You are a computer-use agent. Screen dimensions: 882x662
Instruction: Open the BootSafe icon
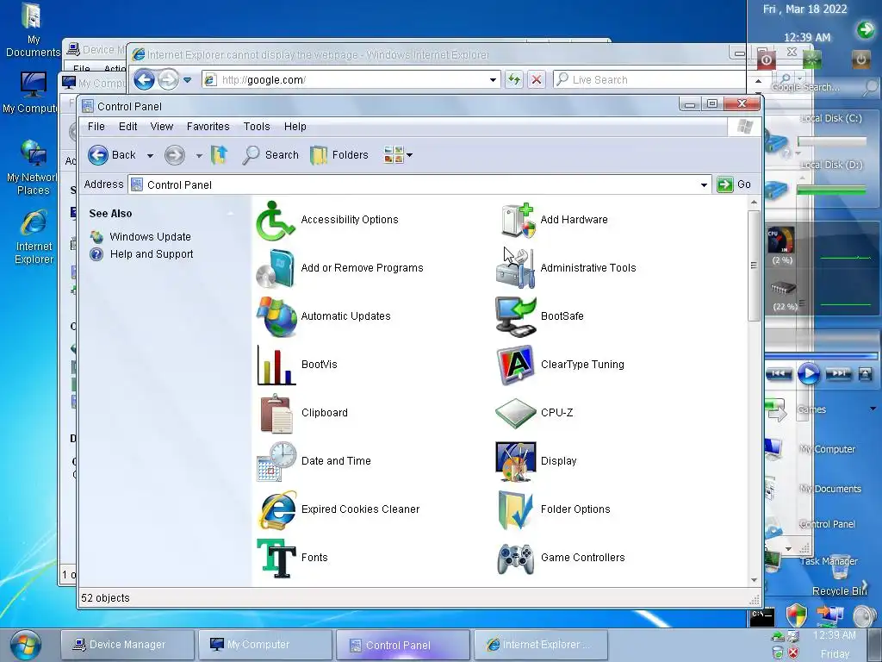point(515,316)
